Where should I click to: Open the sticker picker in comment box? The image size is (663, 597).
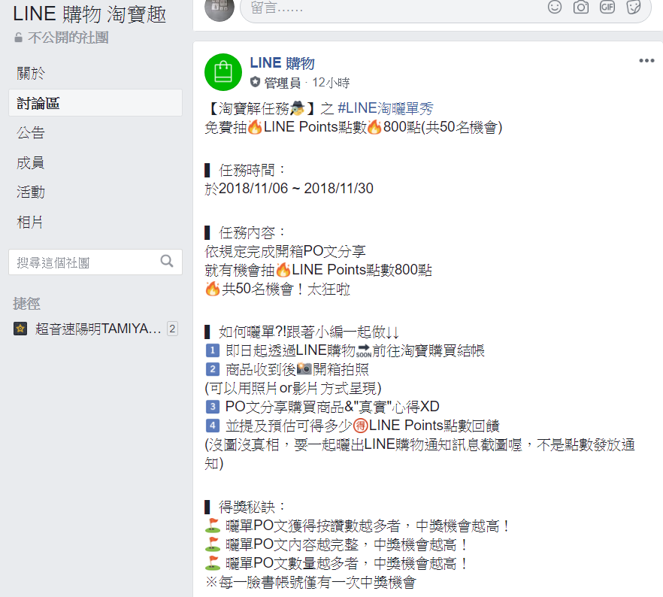coord(634,7)
